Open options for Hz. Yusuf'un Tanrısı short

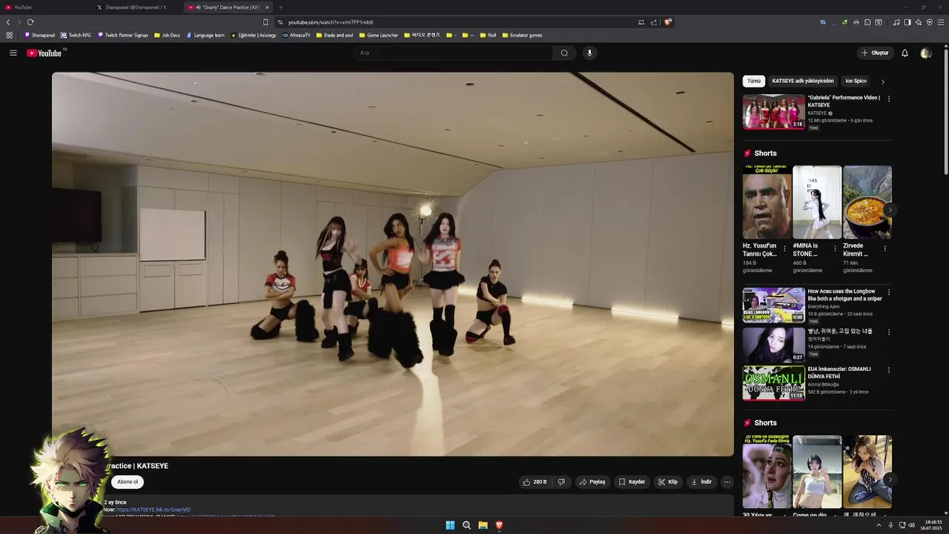(785, 248)
